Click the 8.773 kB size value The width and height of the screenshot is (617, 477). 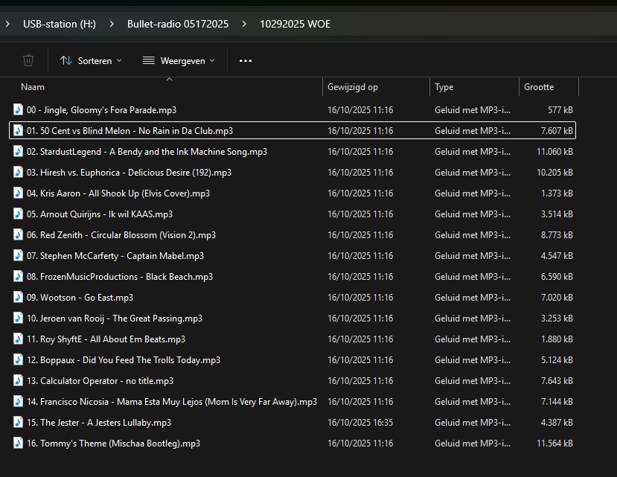(557, 235)
